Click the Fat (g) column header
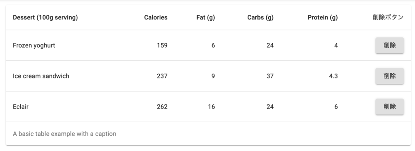 point(205,17)
